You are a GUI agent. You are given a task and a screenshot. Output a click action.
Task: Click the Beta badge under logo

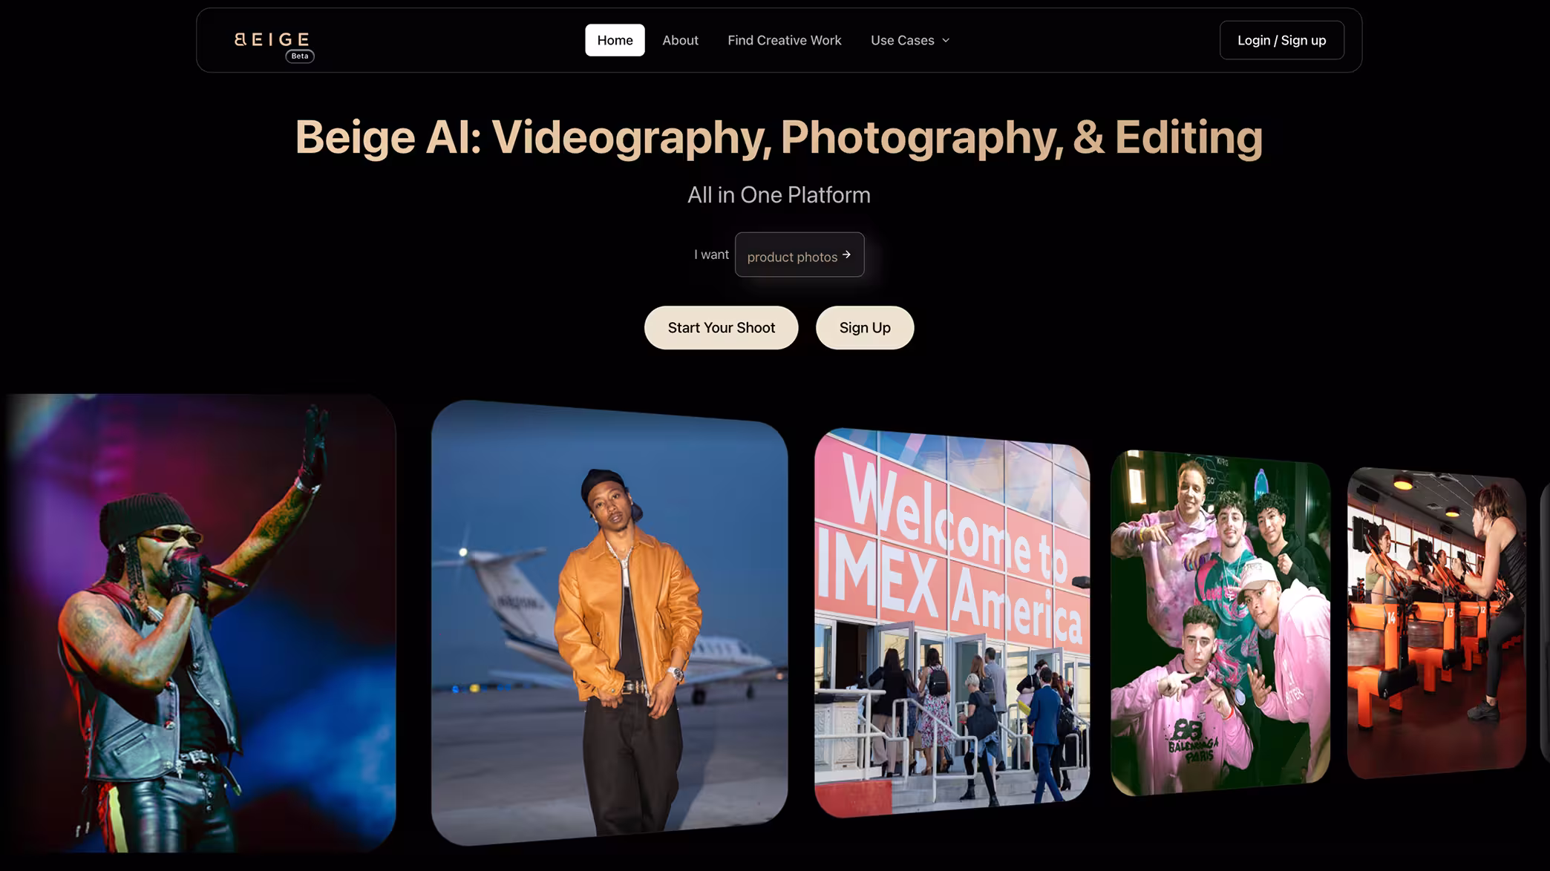click(x=300, y=56)
